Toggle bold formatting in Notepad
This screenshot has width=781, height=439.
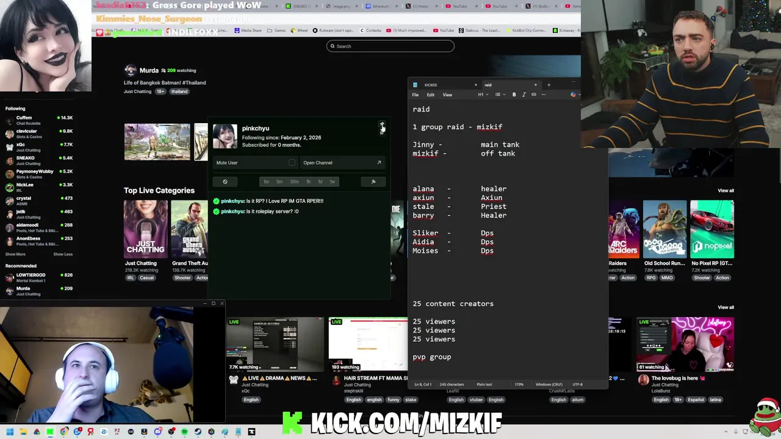click(514, 95)
